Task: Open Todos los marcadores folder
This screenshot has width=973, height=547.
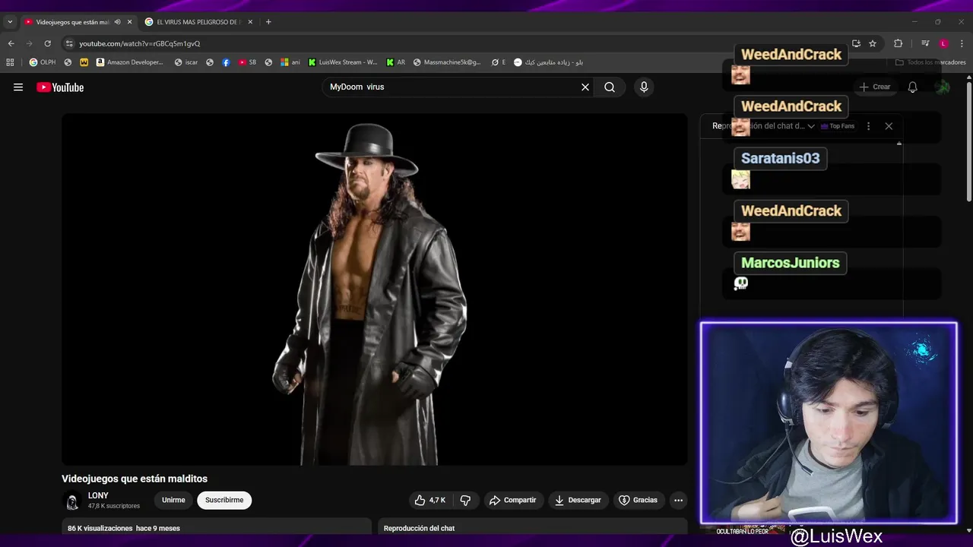Action: click(x=930, y=62)
